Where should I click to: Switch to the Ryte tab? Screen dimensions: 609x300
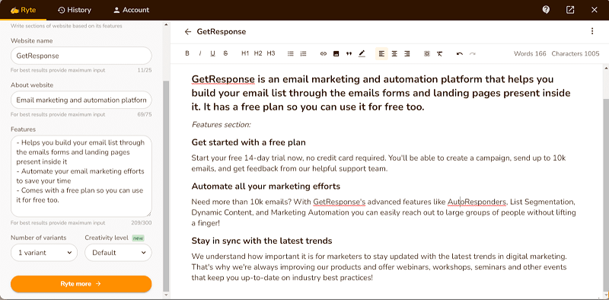click(x=24, y=10)
